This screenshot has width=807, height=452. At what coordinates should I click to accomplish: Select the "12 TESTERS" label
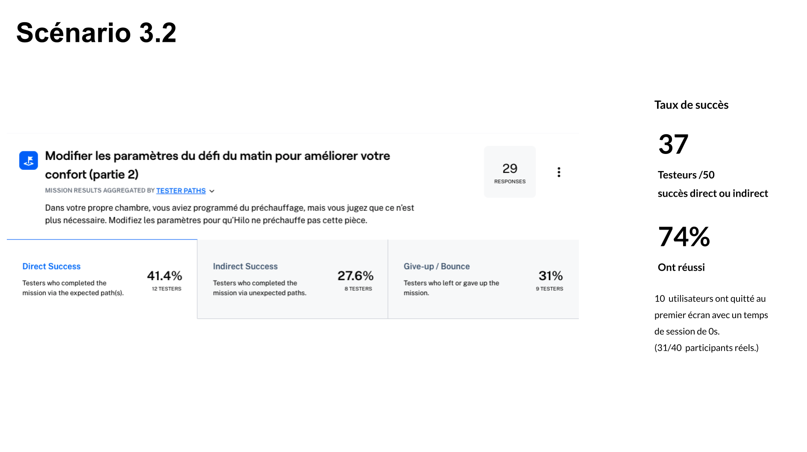(167, 289)
